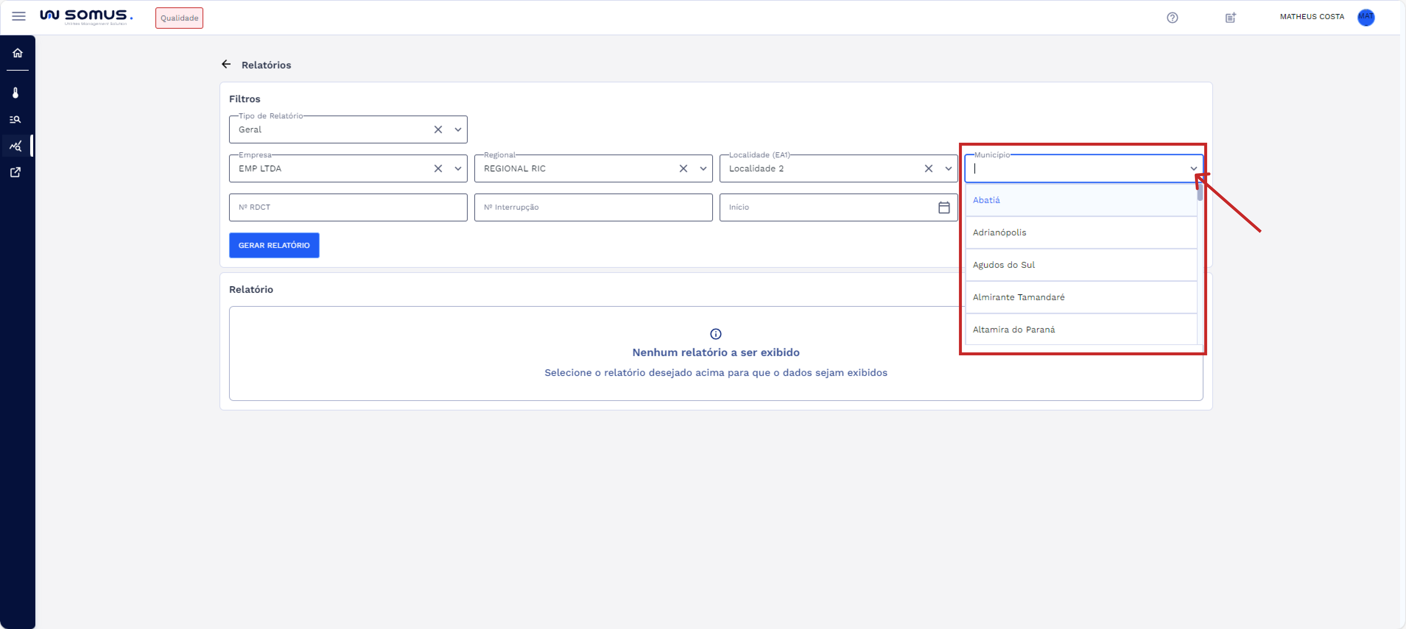Go back using the arrow beside Relatórios
1406x629 pixels.
point(226,64)
